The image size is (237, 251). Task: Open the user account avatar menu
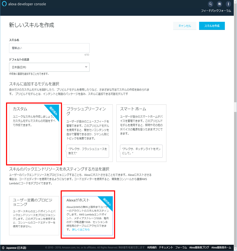click(x=219, y=4)
